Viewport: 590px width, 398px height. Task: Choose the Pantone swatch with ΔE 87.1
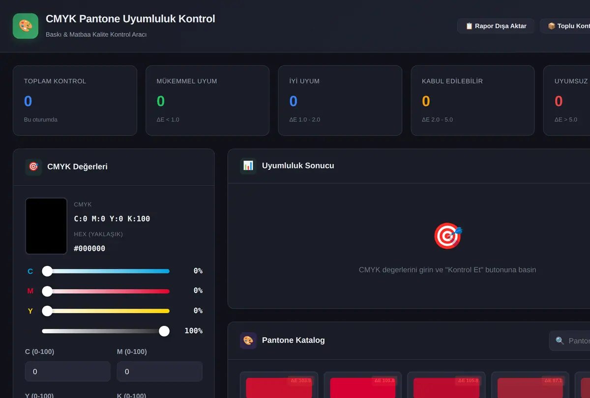click(530, 385)
